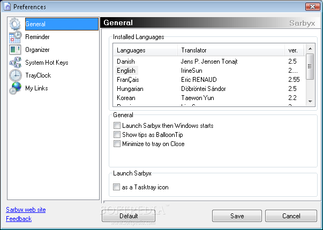
Task: Sort by the Languages column header
Action: click(145, 50)
